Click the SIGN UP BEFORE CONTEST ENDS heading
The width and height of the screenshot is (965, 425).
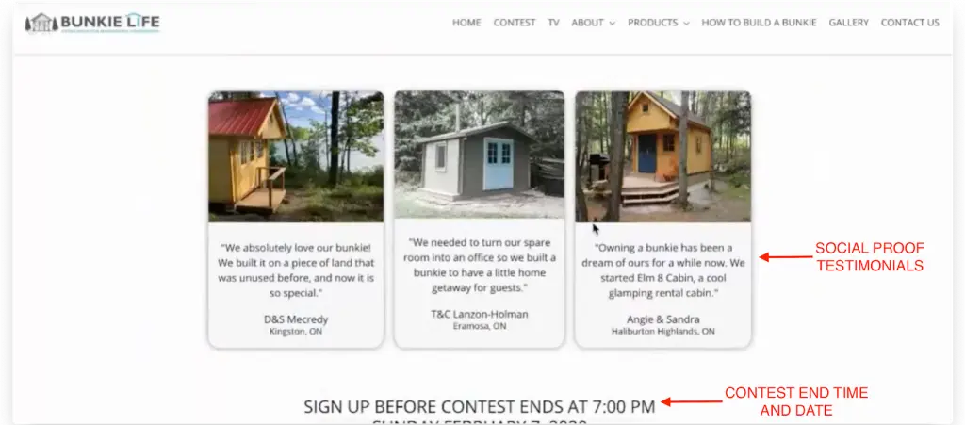point(480,406)
